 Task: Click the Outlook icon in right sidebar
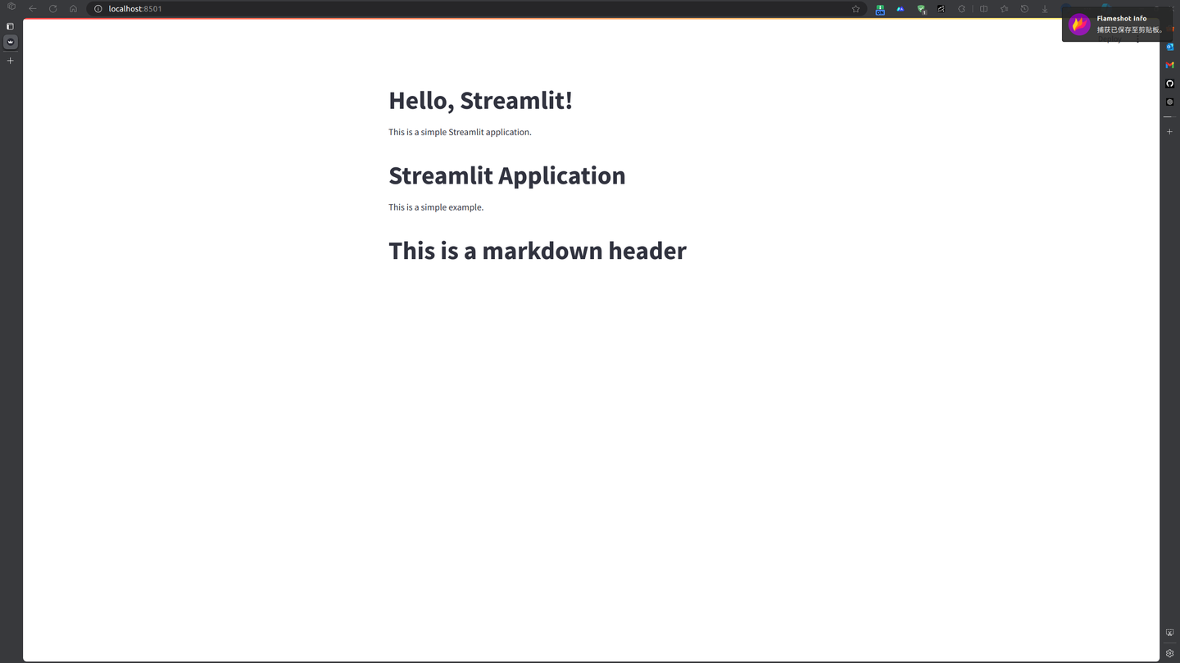click(x=1169, y=47)
